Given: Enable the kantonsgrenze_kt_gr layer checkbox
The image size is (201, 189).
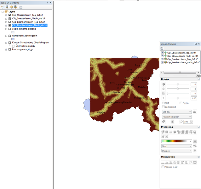Looking at the screenshot, I should click(x=10, y=49).
